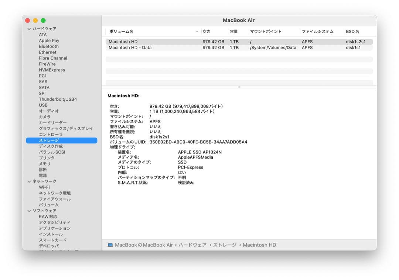The width and height of the screenshot is (399, 280).
Task: Select SATA sidebar entry
Action: 44,87
